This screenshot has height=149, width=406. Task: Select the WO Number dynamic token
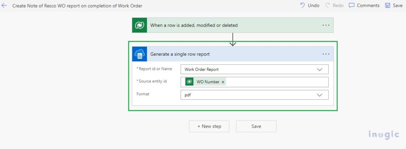click(206, 82)
